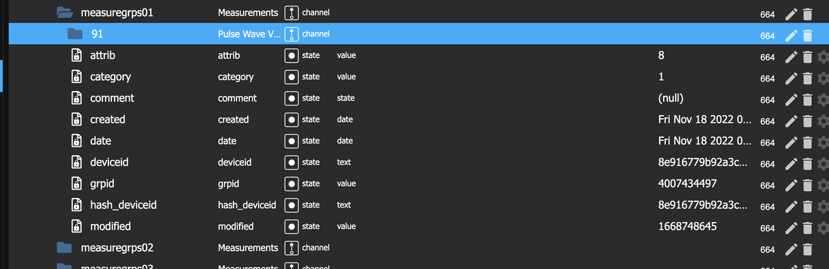Expand the 91 folder channel
Viewport: 829px width, 269px height.
(x=74, y=34)
